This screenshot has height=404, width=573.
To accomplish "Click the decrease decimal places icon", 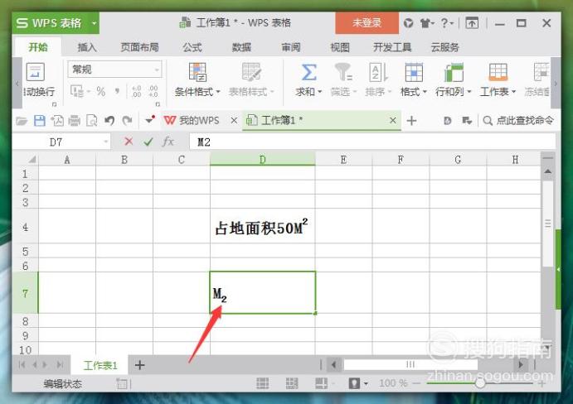I will [x=153, y=91].
